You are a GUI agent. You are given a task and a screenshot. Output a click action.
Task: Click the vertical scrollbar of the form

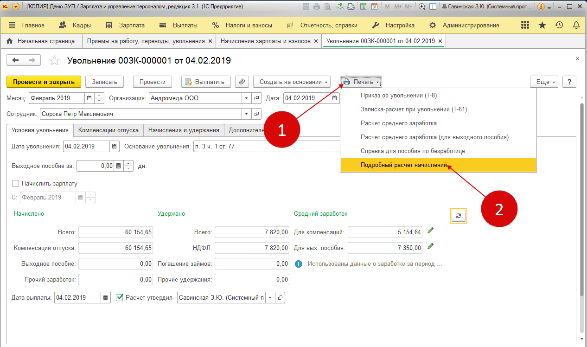point(582,199)
